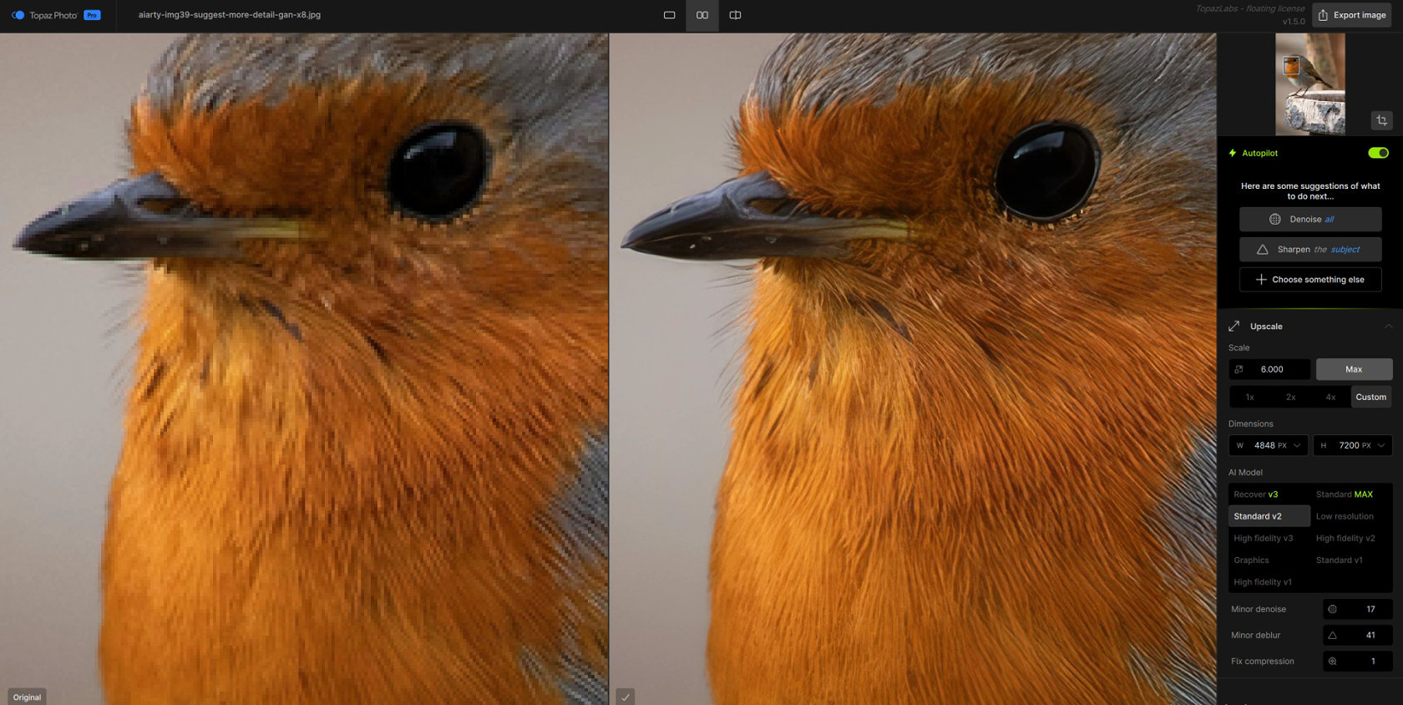Click the Fix compression magnifier icon
The height and width of the screenshot is (705, 1403).
(1333, 661)
